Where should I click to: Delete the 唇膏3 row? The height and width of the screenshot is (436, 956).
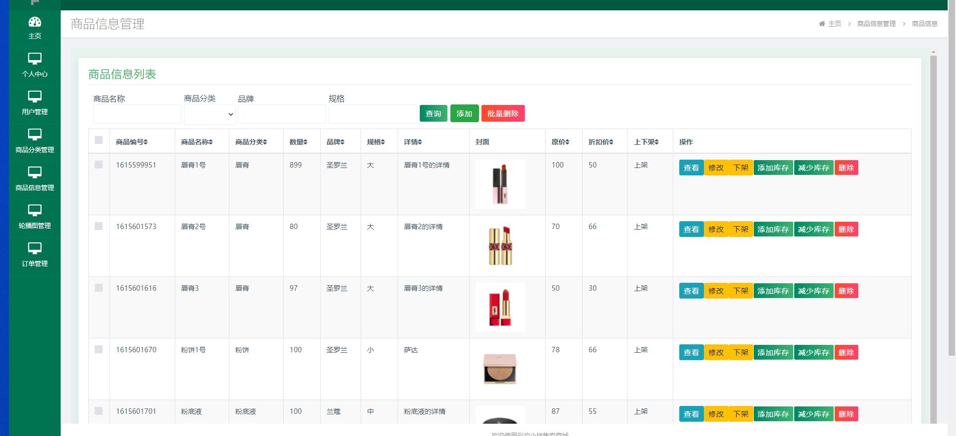846,291
